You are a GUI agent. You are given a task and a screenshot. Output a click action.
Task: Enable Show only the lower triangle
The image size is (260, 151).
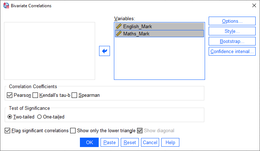point(73,131)
